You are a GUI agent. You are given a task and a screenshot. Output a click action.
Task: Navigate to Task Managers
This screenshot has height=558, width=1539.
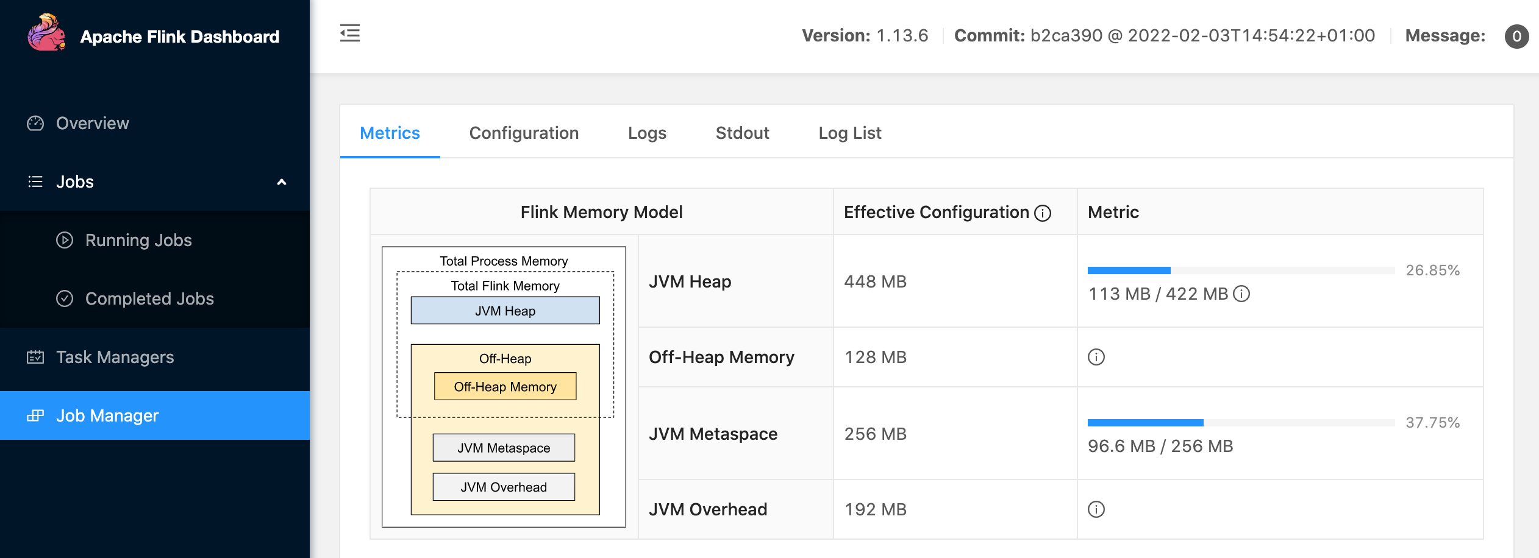[155, 357]
